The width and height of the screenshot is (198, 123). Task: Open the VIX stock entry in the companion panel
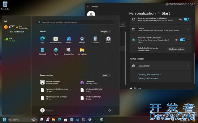(x=10, y=40)
